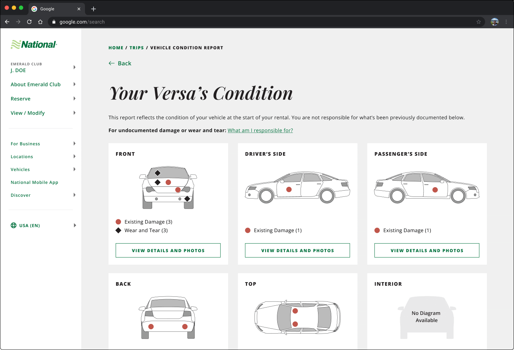
Task: Expand the Reserve menu arrow
Action: [74, 99]
